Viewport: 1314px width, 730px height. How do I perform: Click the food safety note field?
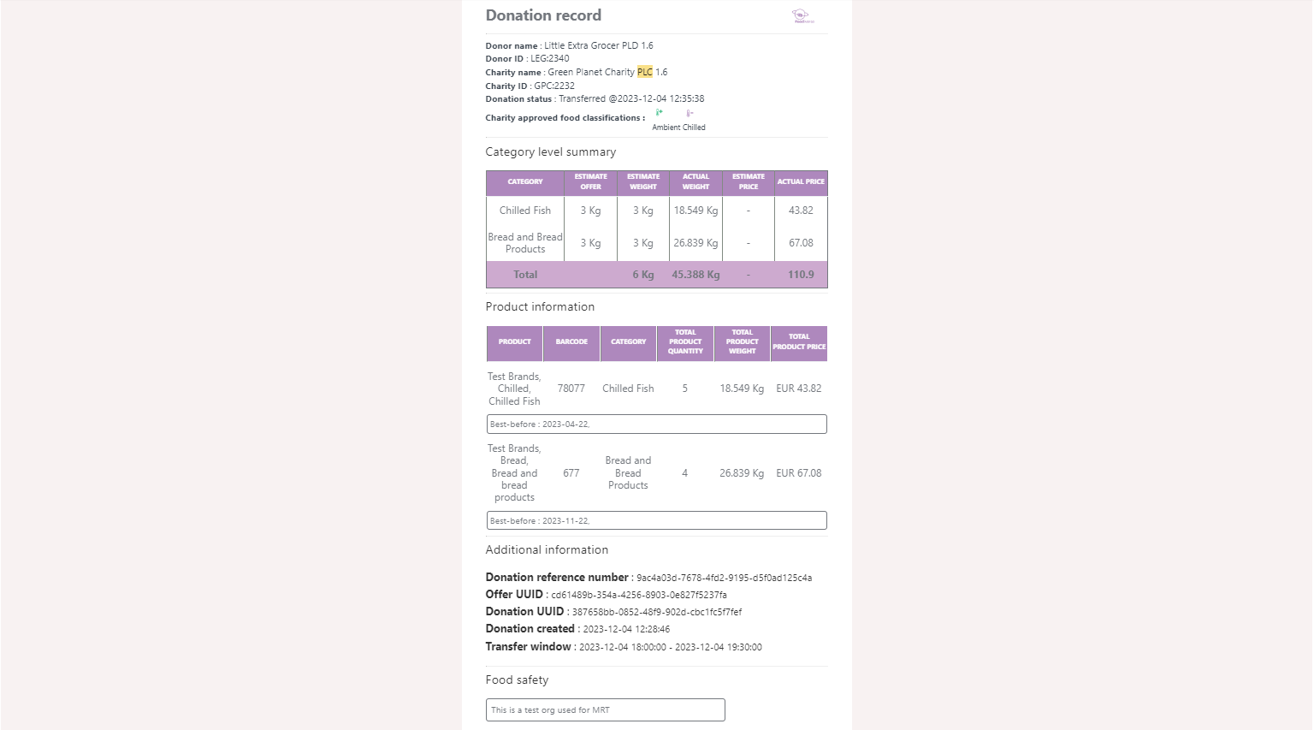click(x=605, y=709)
